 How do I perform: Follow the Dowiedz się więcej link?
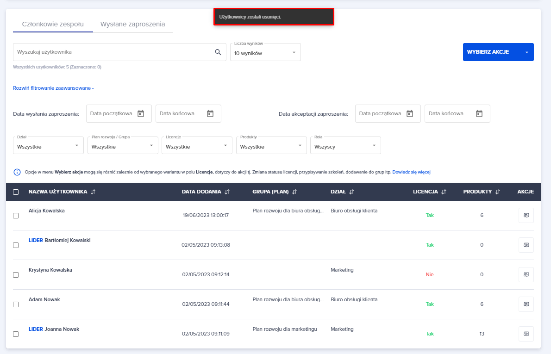point(411,172)
